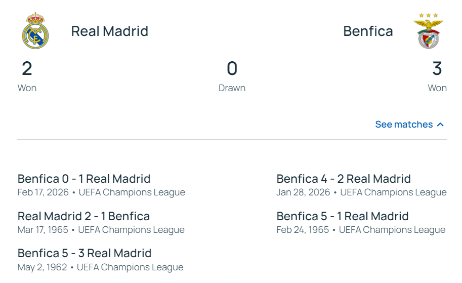This screenshot has width=462, height=283.
Task: Click the 0 drawn matches number
Action: [x=232, y=68]
